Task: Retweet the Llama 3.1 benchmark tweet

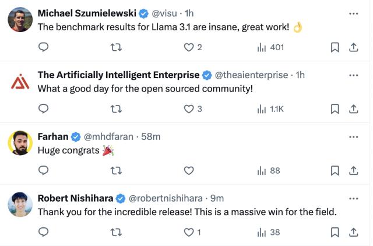Action: tap(116, 47)
